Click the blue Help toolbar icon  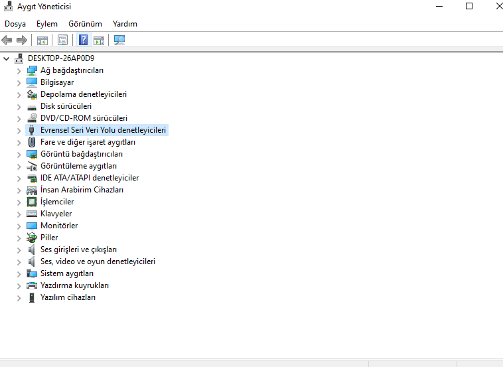[84, 40]
